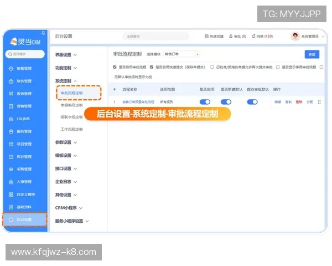332x266 pixels.
Task: Open 基础资料 sidebar icon
Action: (11, 207)
